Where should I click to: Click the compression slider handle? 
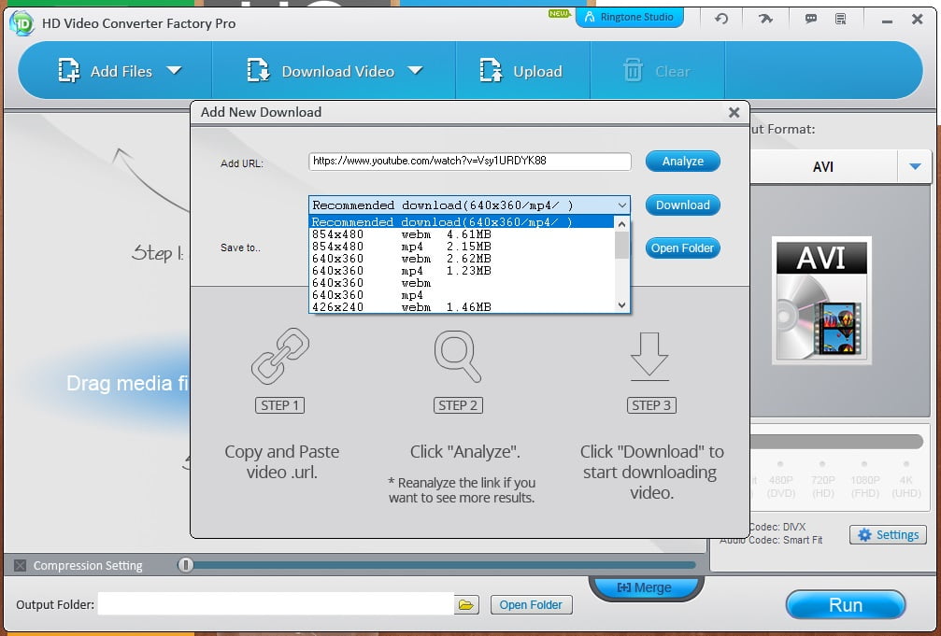click(186, 564)
